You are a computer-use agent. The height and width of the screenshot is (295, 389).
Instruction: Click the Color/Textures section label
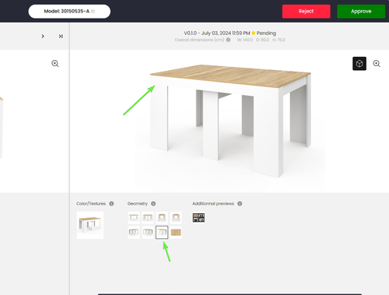click(x=91, y=204)
